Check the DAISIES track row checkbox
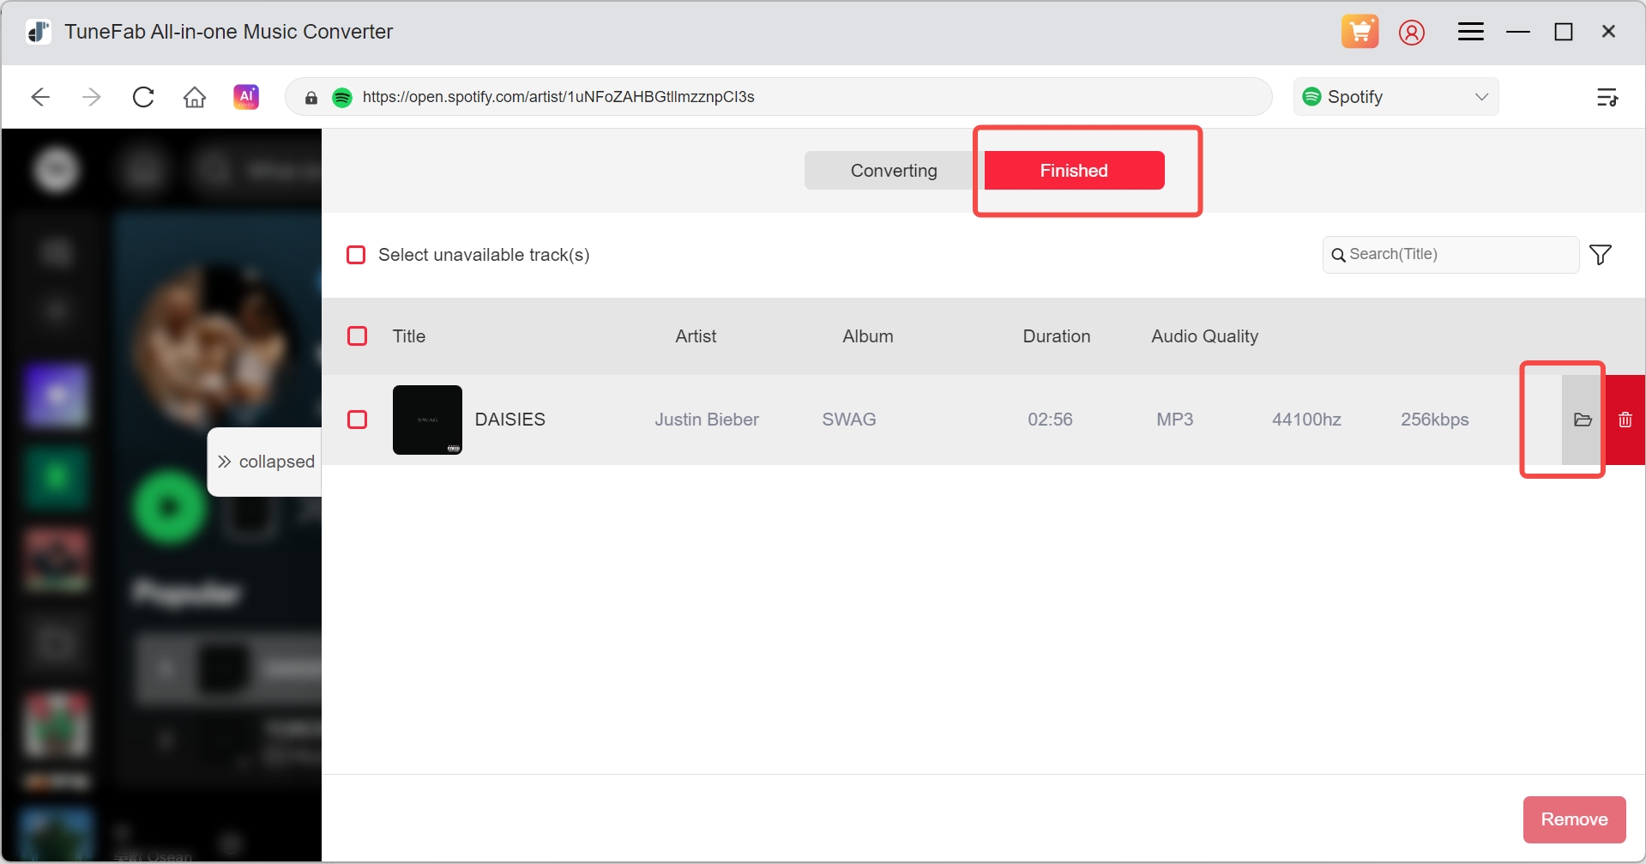This screenshot has height=864, width=1646. click(x=358, y=420)
